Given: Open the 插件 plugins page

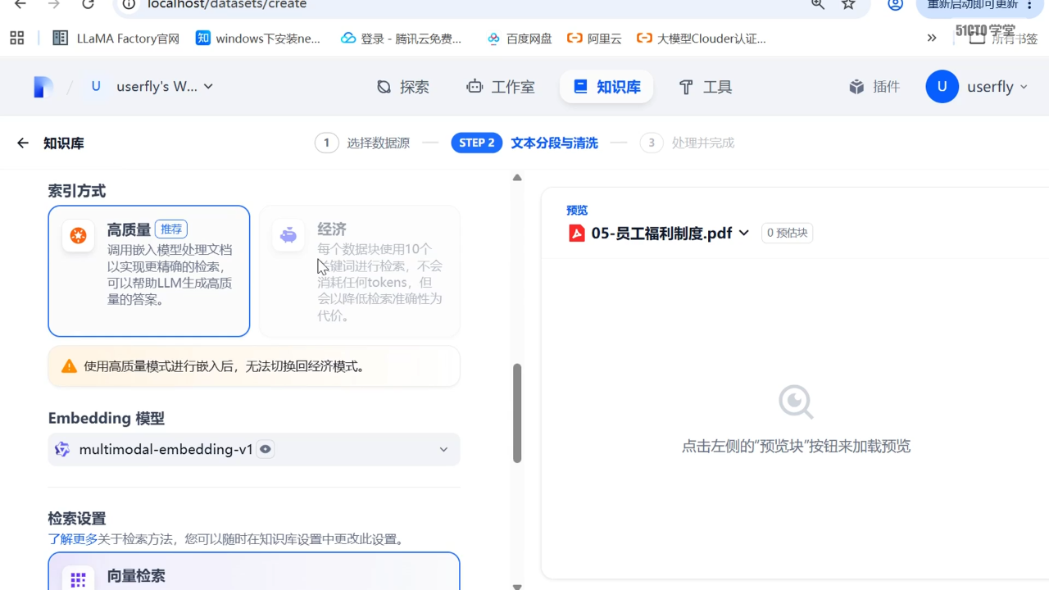Looking at the screenshot, I should (874, 87).
